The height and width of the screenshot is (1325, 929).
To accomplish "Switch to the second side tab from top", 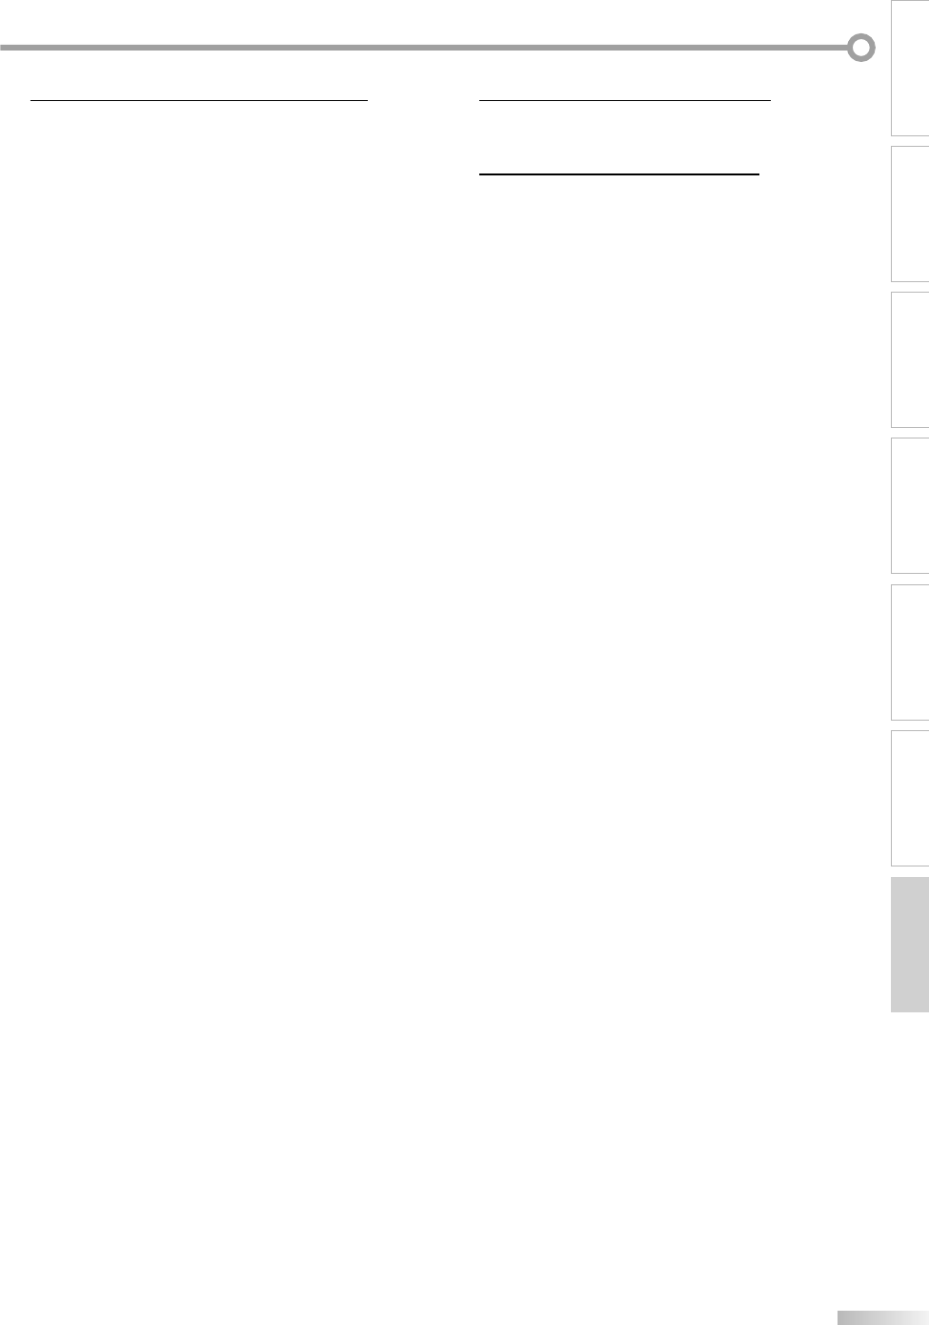I will pos(910,214).
